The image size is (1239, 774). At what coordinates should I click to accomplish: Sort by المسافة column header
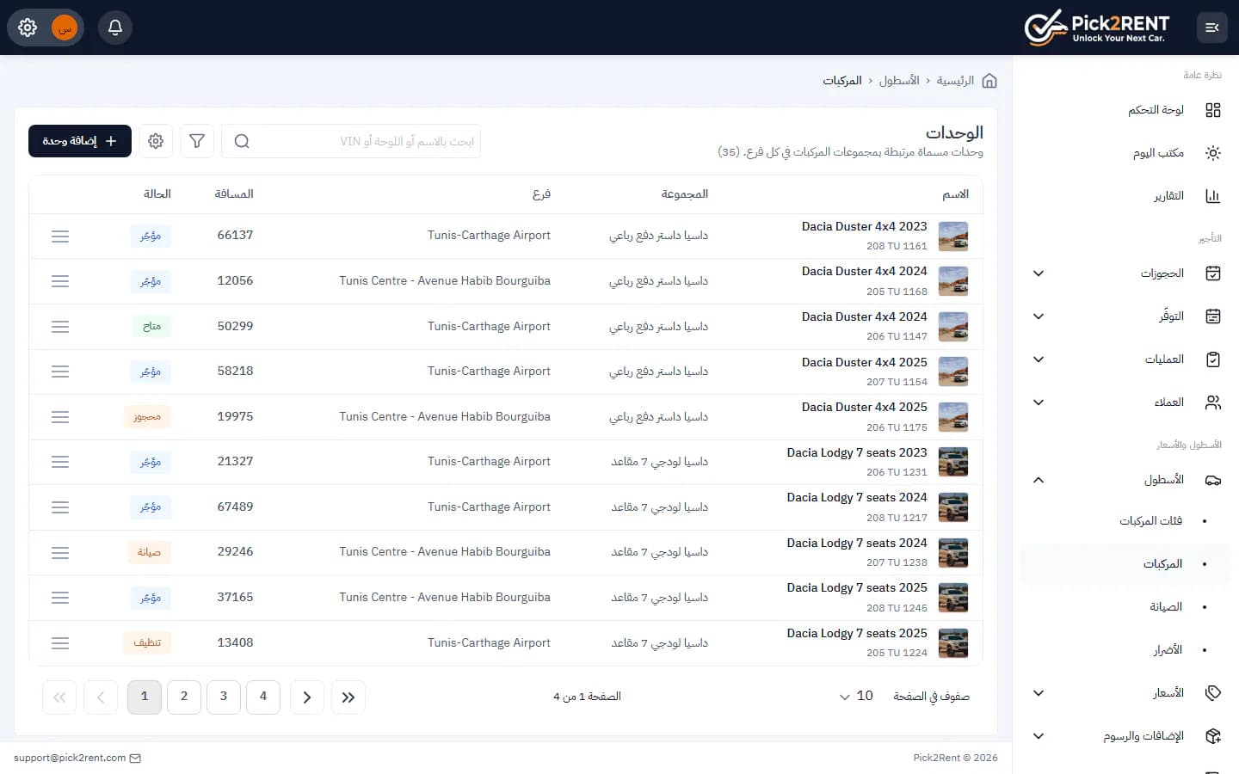pos(234,194)
